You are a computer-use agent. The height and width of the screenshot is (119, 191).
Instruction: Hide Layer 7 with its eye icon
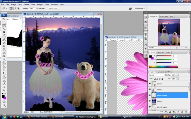(x=150, y=84)
